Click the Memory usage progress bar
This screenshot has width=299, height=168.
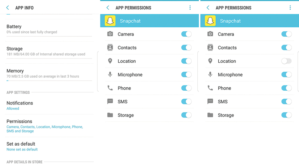tap(49, 80)
